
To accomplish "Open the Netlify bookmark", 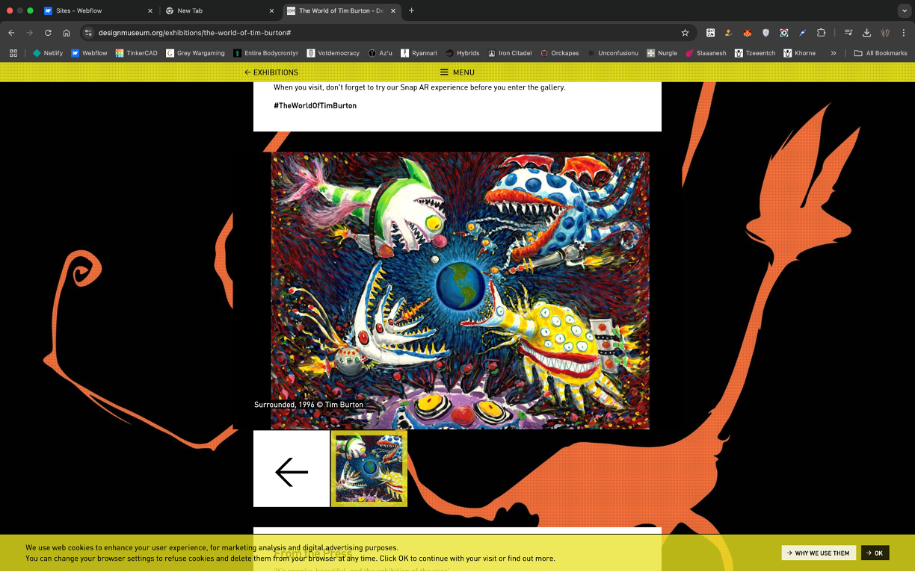I will [48, 53].
